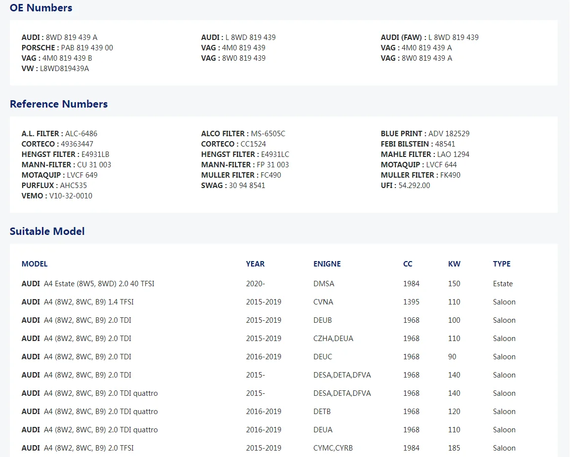The width and height of the screenshot is (570, 457).
Task: Select A.L. FILTER reference ALC-6486
Action: (x=59, y=134)
